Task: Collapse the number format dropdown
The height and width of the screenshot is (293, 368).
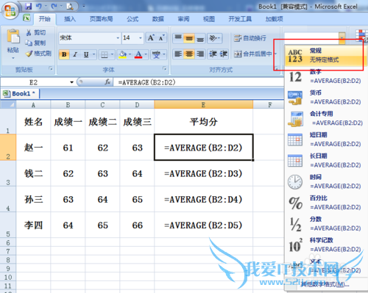Action: pyautogui.click(x=342, y=38)
